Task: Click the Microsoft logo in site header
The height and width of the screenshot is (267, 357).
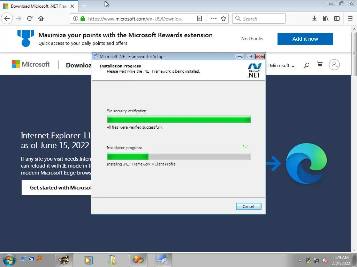Action: coord(31,64)
